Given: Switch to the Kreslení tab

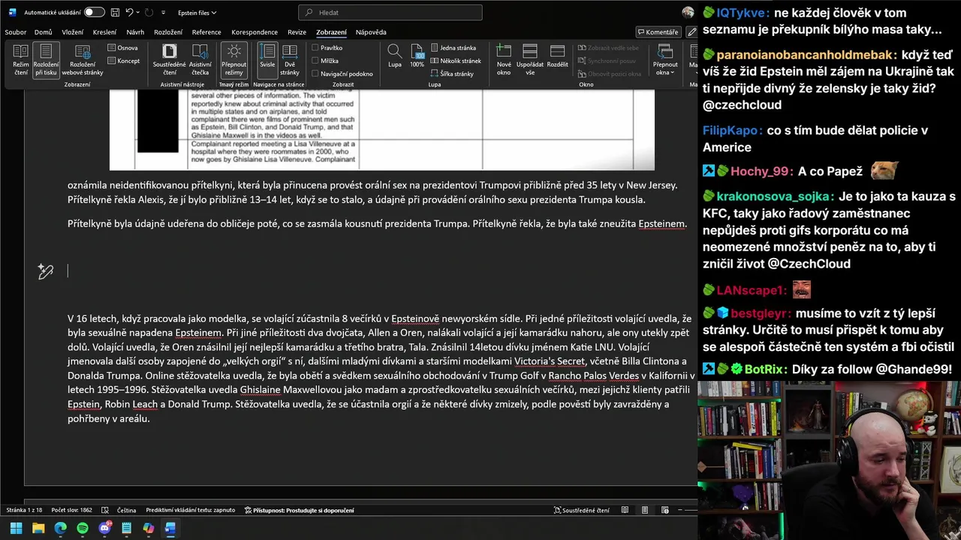Looking at the screenshot, I should [x=104, y=32].
